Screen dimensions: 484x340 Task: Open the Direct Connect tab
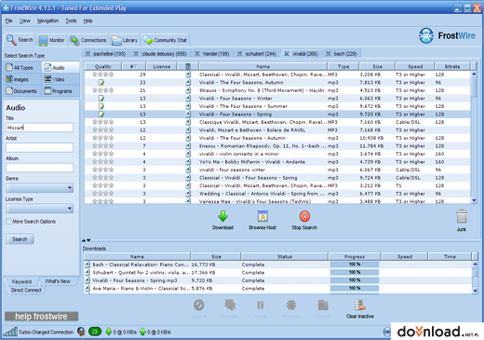tap(26, 290)
